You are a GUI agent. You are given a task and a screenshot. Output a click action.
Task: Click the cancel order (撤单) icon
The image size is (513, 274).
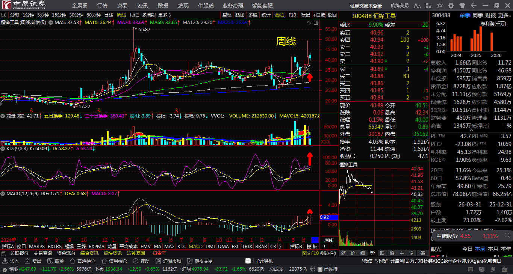point(50,261)
